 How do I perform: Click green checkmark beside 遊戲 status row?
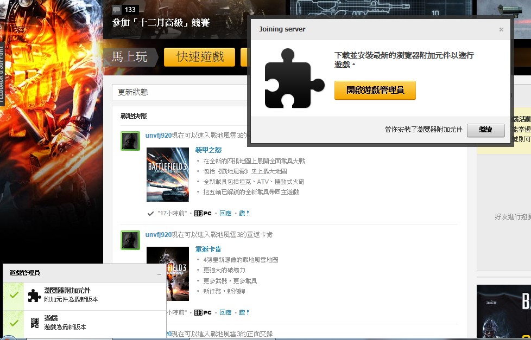(x=14, y=323)
